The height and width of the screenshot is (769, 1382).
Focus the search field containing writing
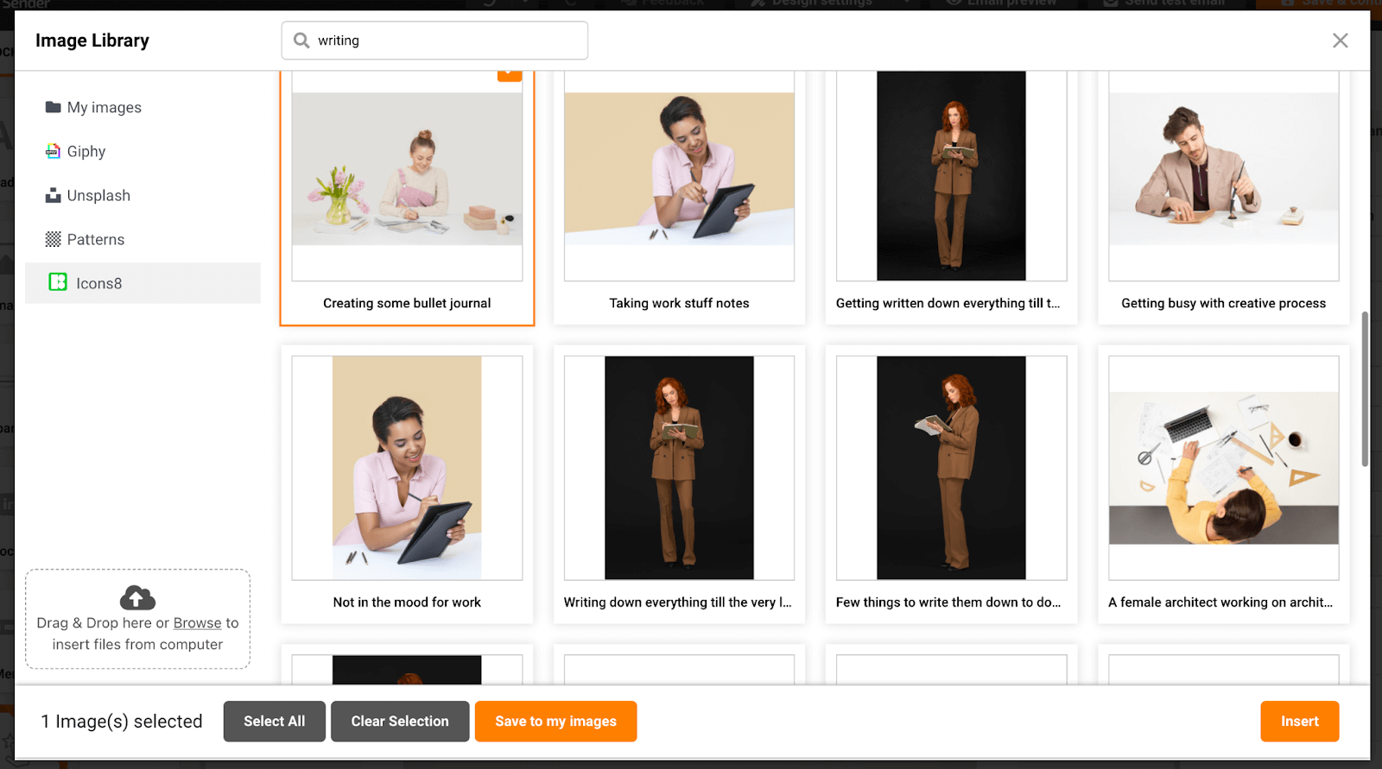point(434,41)
